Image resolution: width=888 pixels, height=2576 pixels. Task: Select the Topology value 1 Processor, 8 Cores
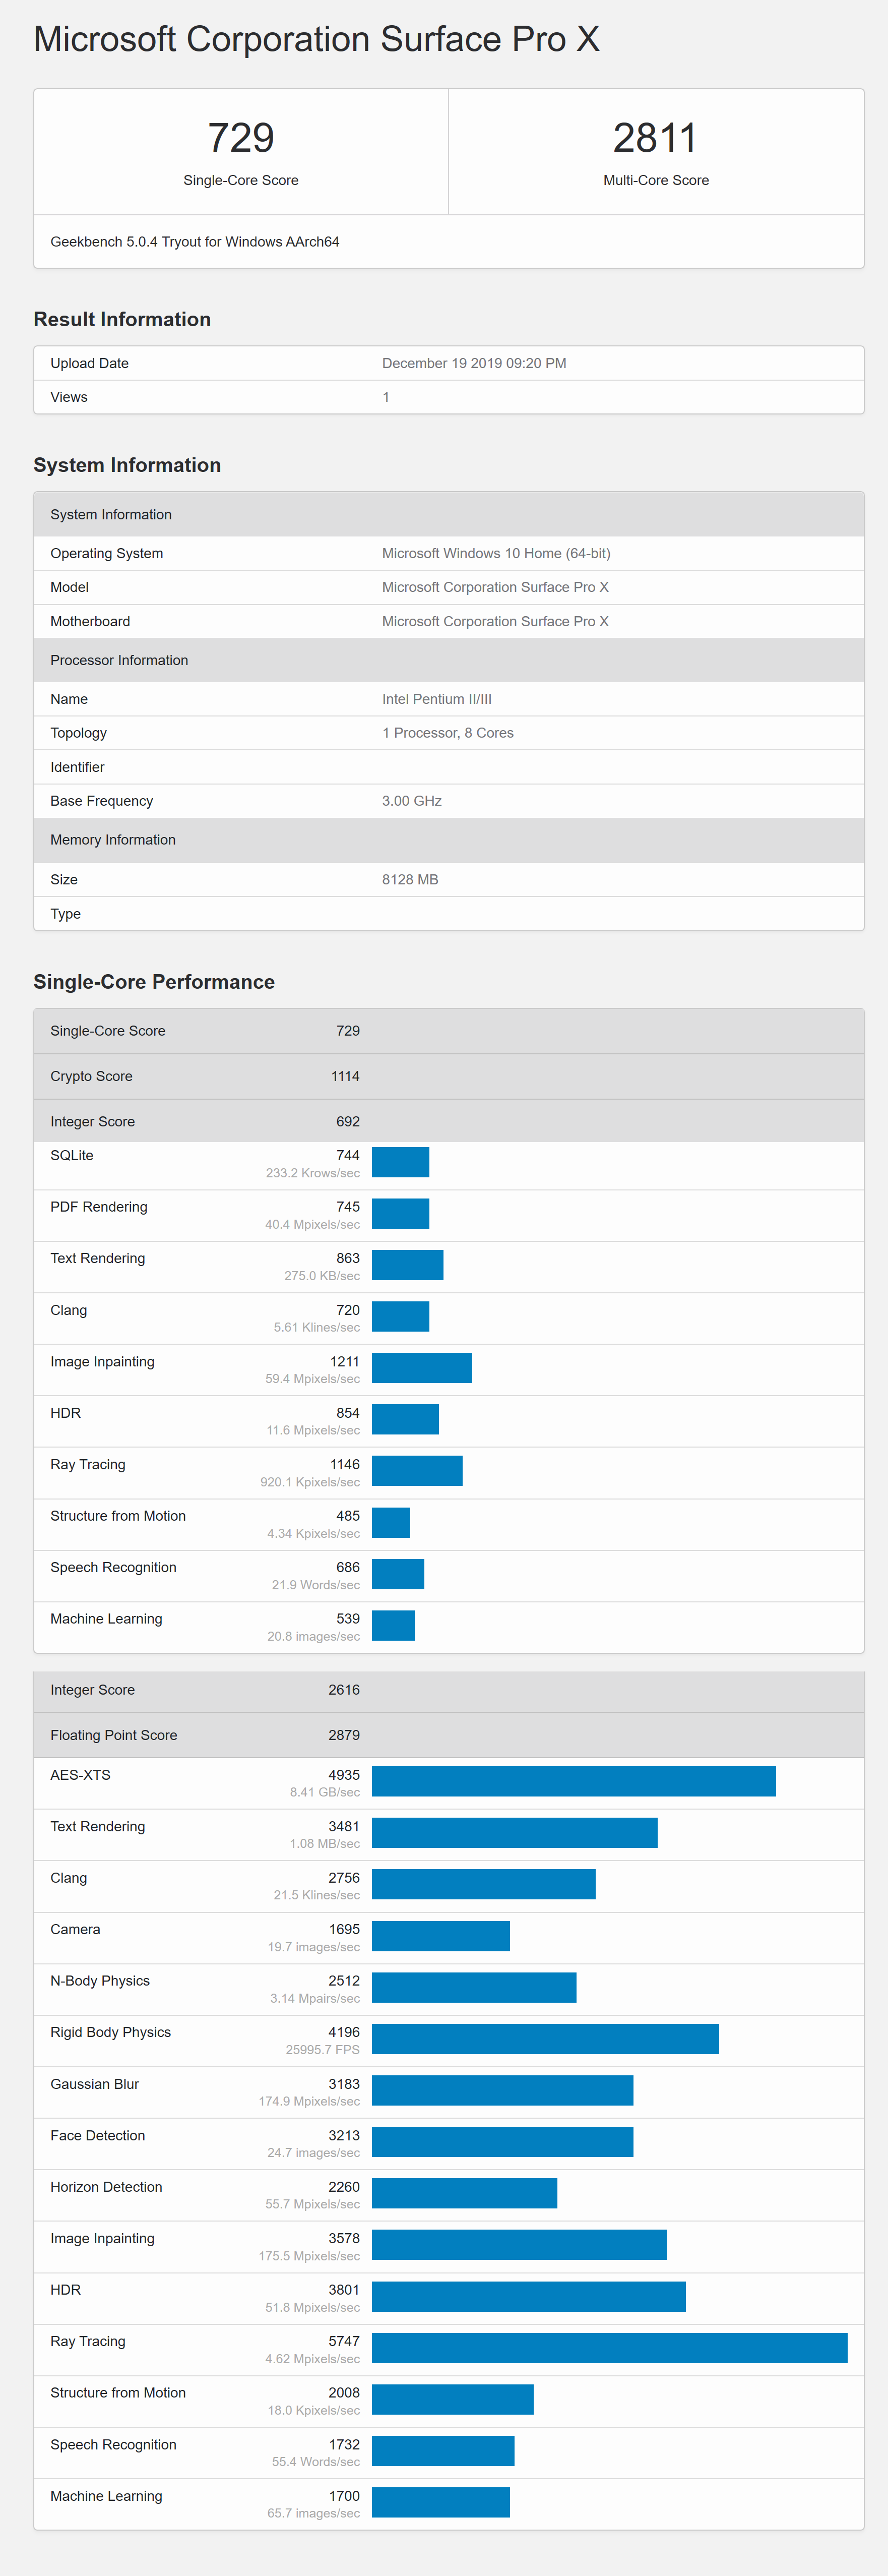click(448, 733)
